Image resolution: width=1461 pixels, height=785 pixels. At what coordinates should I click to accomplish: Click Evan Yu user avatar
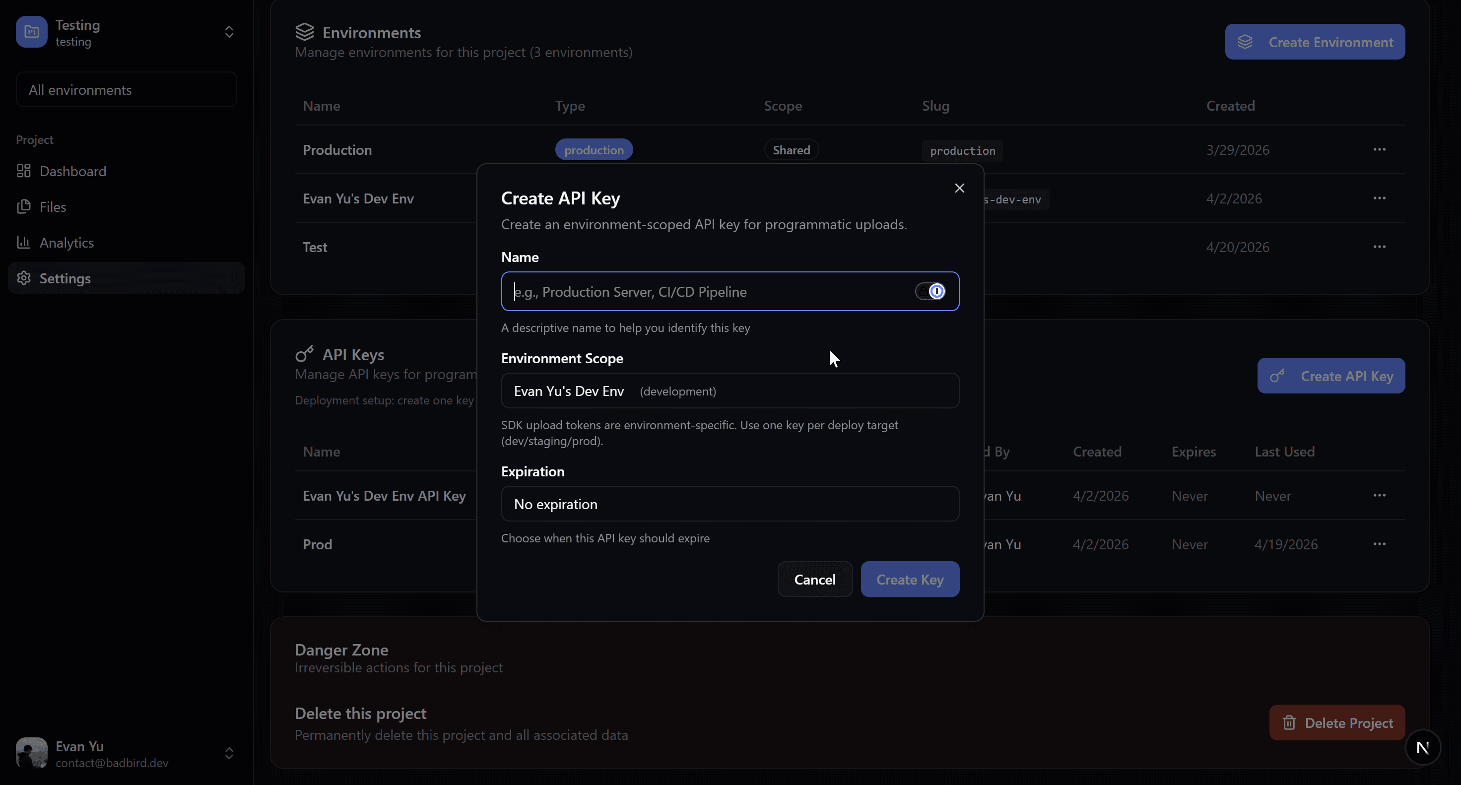click(32, 753)
